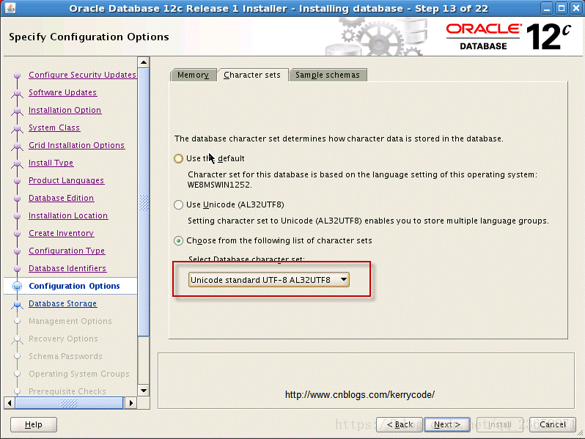
Task: Go to Installation Option step
Action: (x=65, y=110)
